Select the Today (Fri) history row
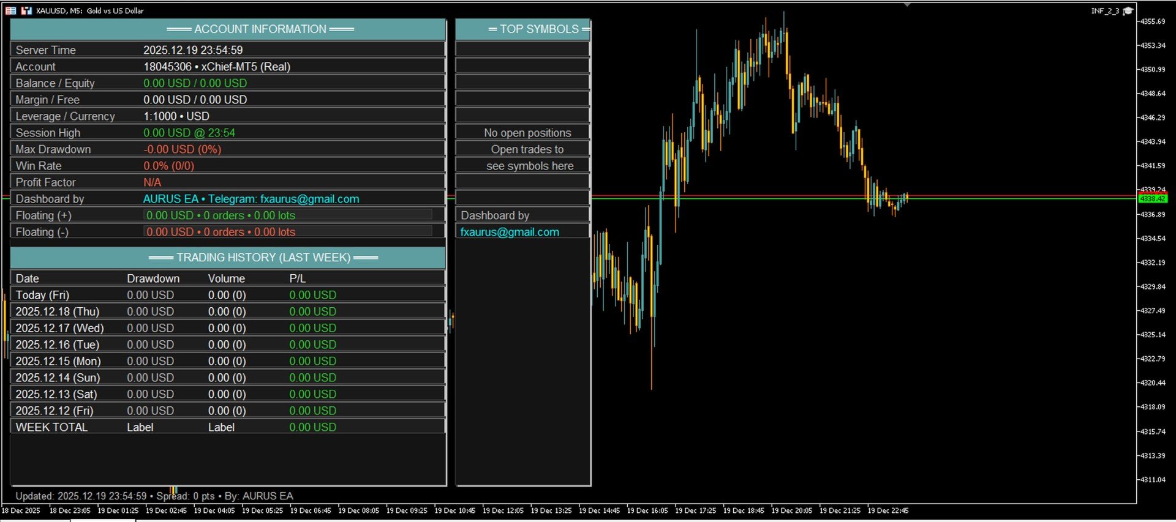The width and height of the screenshot is (1176, 522). pyautogui.click(x=228, y=295)
